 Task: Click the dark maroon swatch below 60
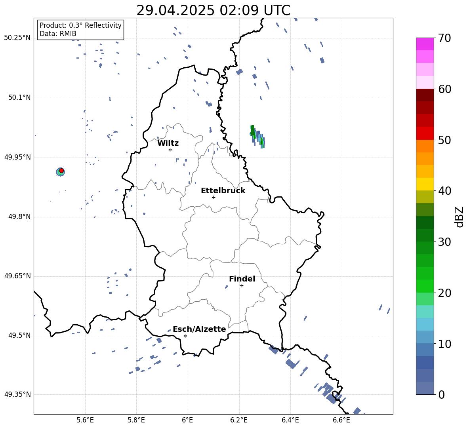tap(425, 95)
